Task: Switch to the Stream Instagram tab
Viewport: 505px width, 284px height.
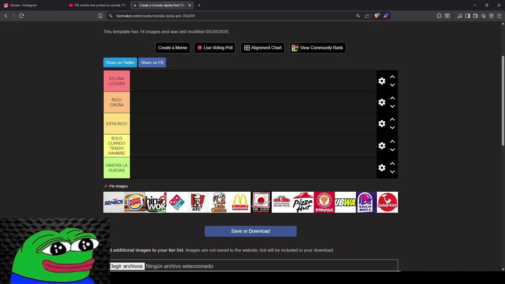Action: point(32,5)
